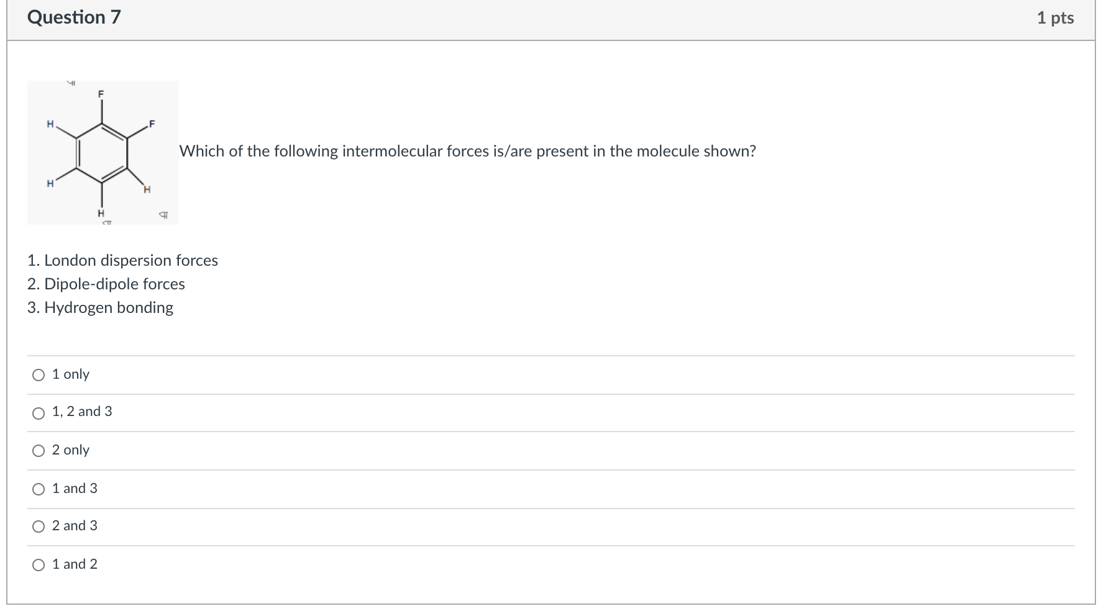Image resolution: width=1101 pixels, height=606 pixels.
Task: Click the '1 and 3' answer label text
Action: coord(75,488)
